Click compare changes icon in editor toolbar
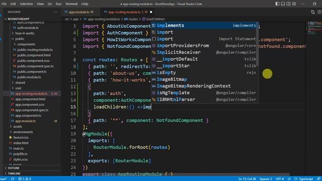The width and height of the screenshot is (322, 181). (312, 12)
